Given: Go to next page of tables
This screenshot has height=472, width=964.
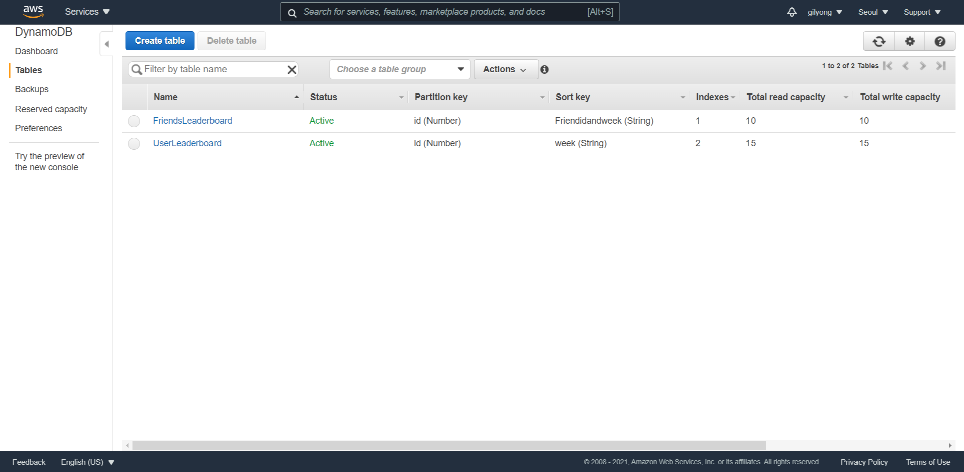Looking at the screenshot, I should tap(923, 66).
